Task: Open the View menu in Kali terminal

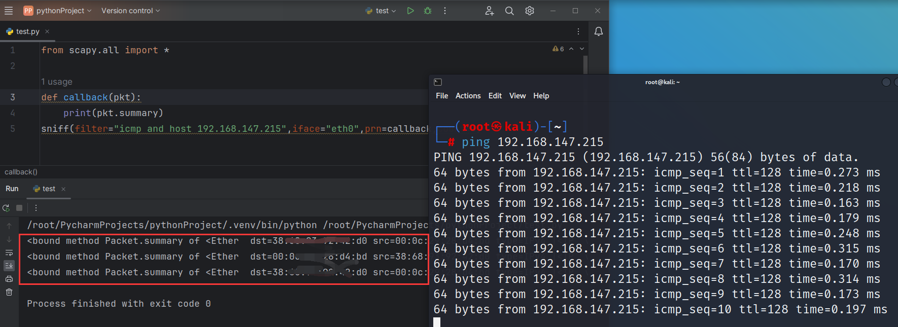Action: tap(517, 96)
